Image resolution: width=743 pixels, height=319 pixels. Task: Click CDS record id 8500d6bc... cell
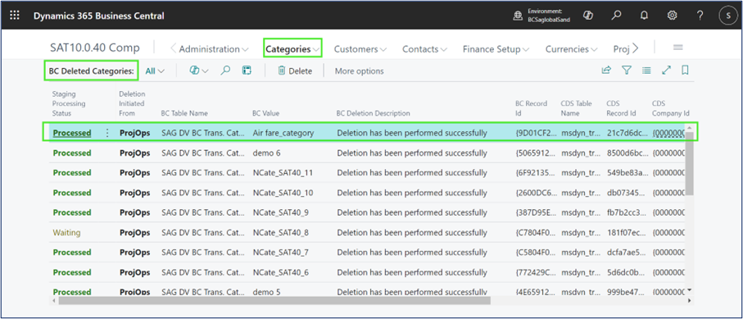coord(627,153)
